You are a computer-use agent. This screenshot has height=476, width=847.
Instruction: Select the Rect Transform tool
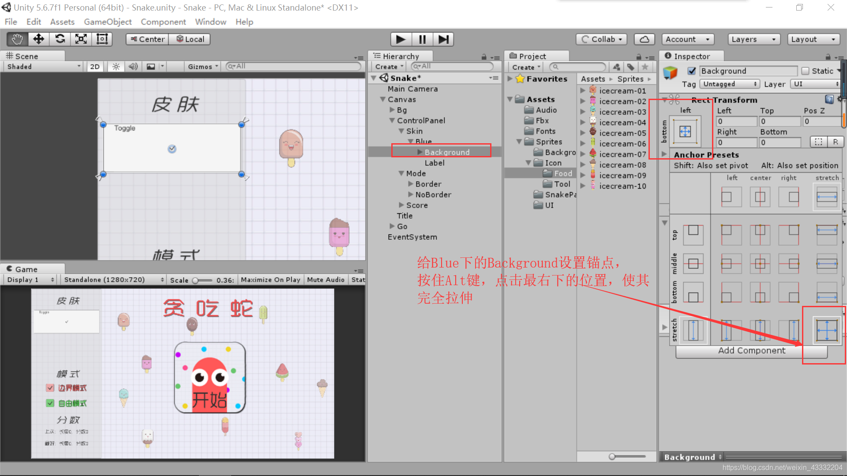[102, 39]
